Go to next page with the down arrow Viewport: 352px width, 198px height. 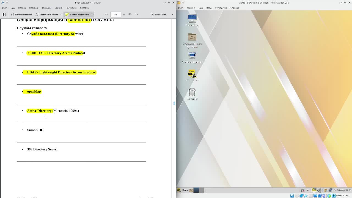(137, 14)
